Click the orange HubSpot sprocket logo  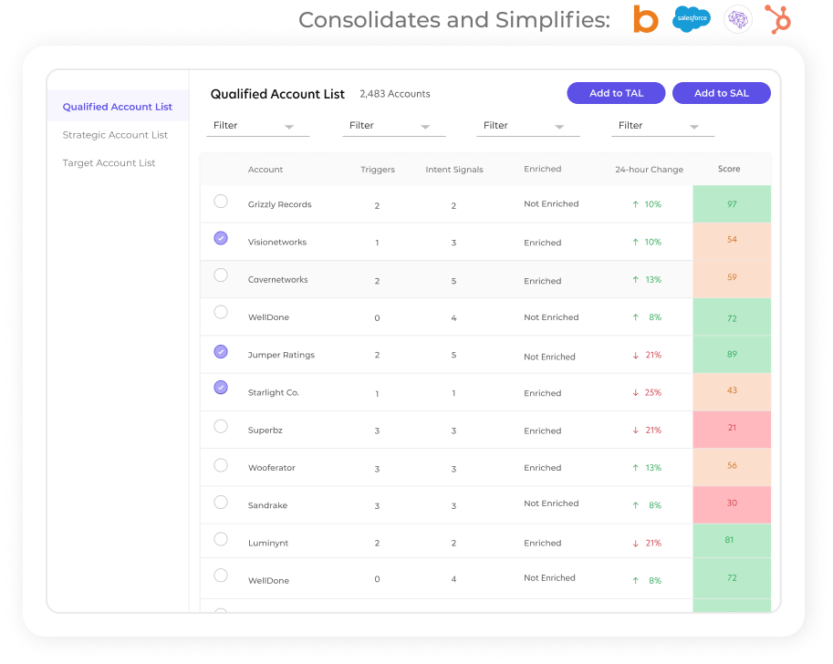pyautogui.click(x=777, y=19)
